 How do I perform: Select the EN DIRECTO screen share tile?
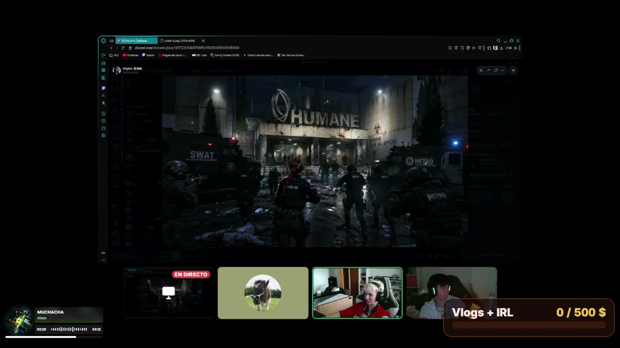pyautogui.click(x=168, y=293)
